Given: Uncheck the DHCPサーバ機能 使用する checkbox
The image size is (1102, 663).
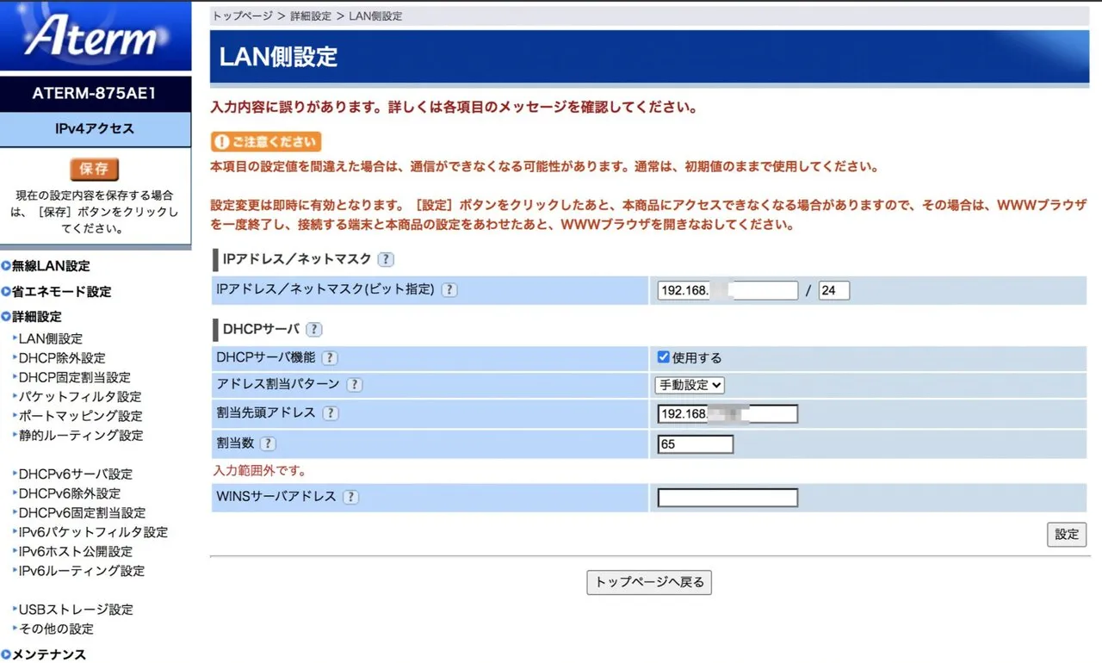Looking at the screenshot, I should click(x=663, y=357).
